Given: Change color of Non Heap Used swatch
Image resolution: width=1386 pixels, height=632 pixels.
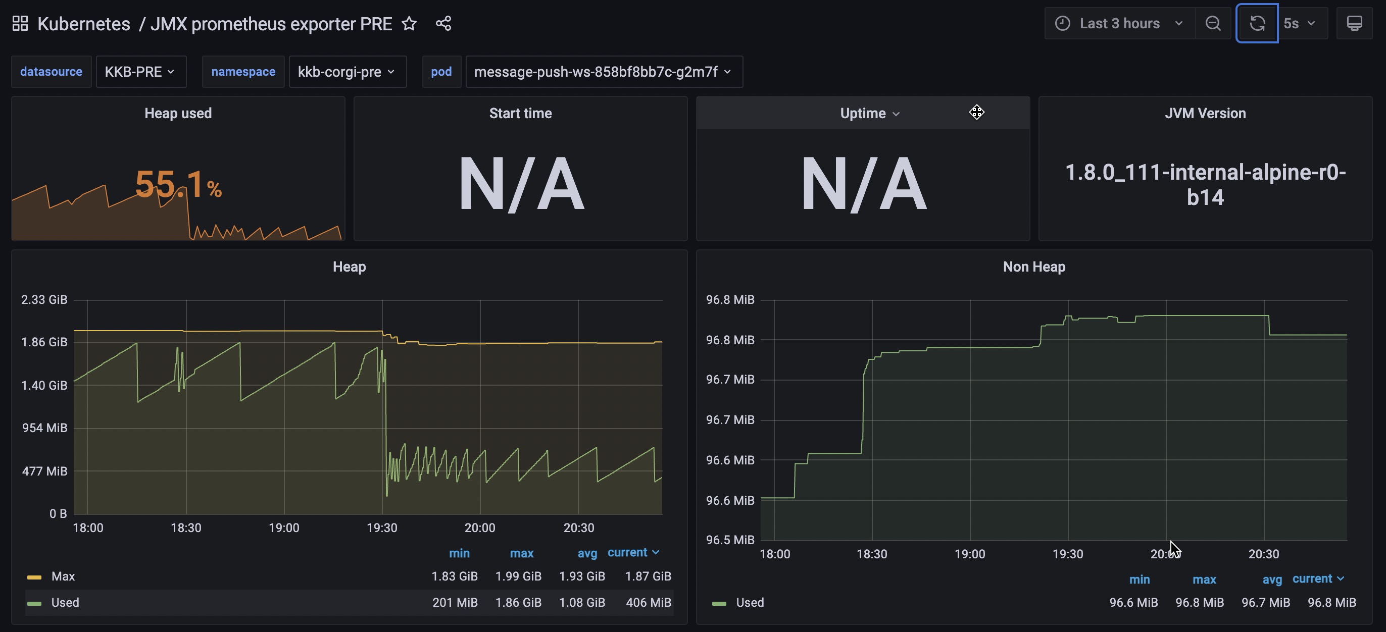Looking at the screenshot, I should point(719,604).
